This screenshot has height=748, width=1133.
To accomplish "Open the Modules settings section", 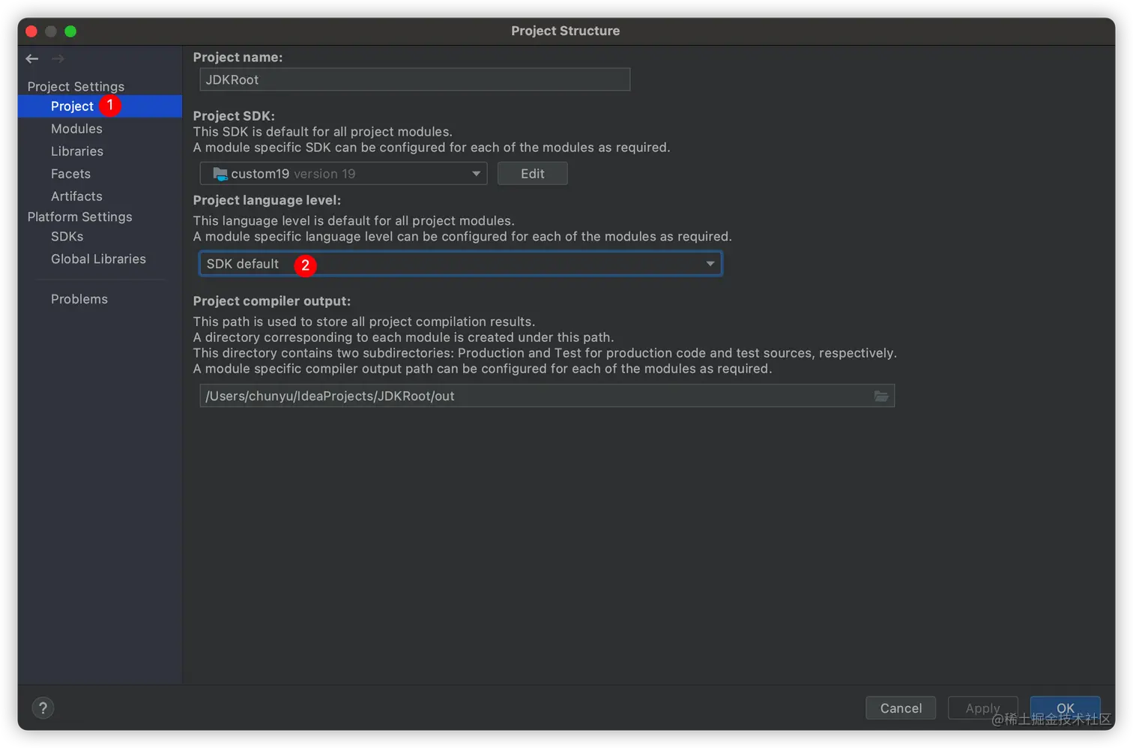I will point(76,129).
